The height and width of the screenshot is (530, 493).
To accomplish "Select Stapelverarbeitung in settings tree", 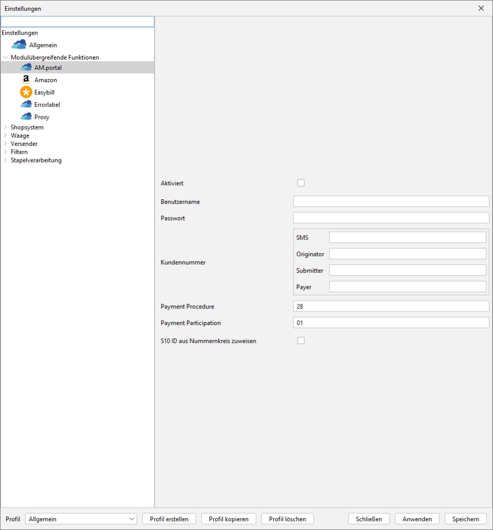I will point(36,160).
